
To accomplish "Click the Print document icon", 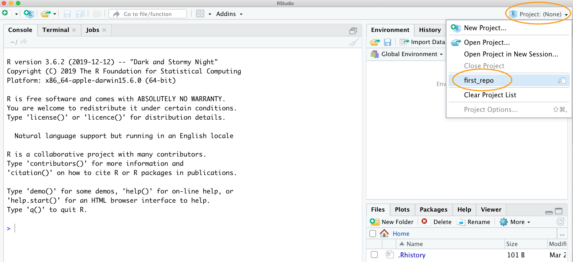I will coord(97,14).
